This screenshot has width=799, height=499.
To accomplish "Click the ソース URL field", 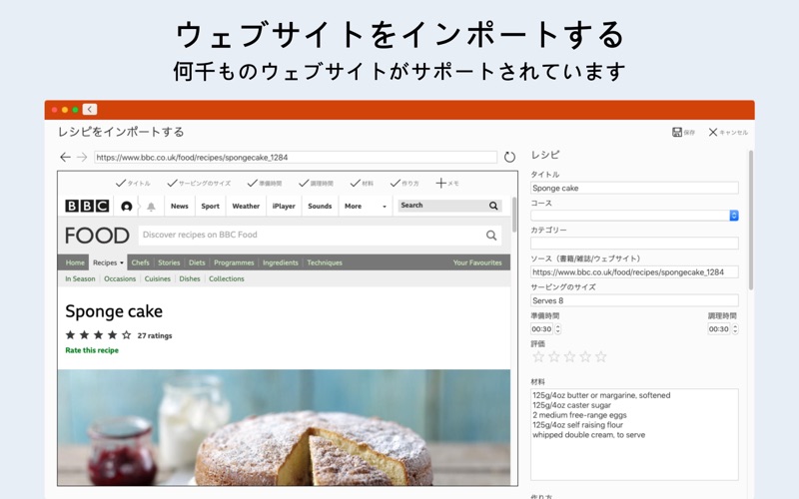I will [x=634, y=272].
